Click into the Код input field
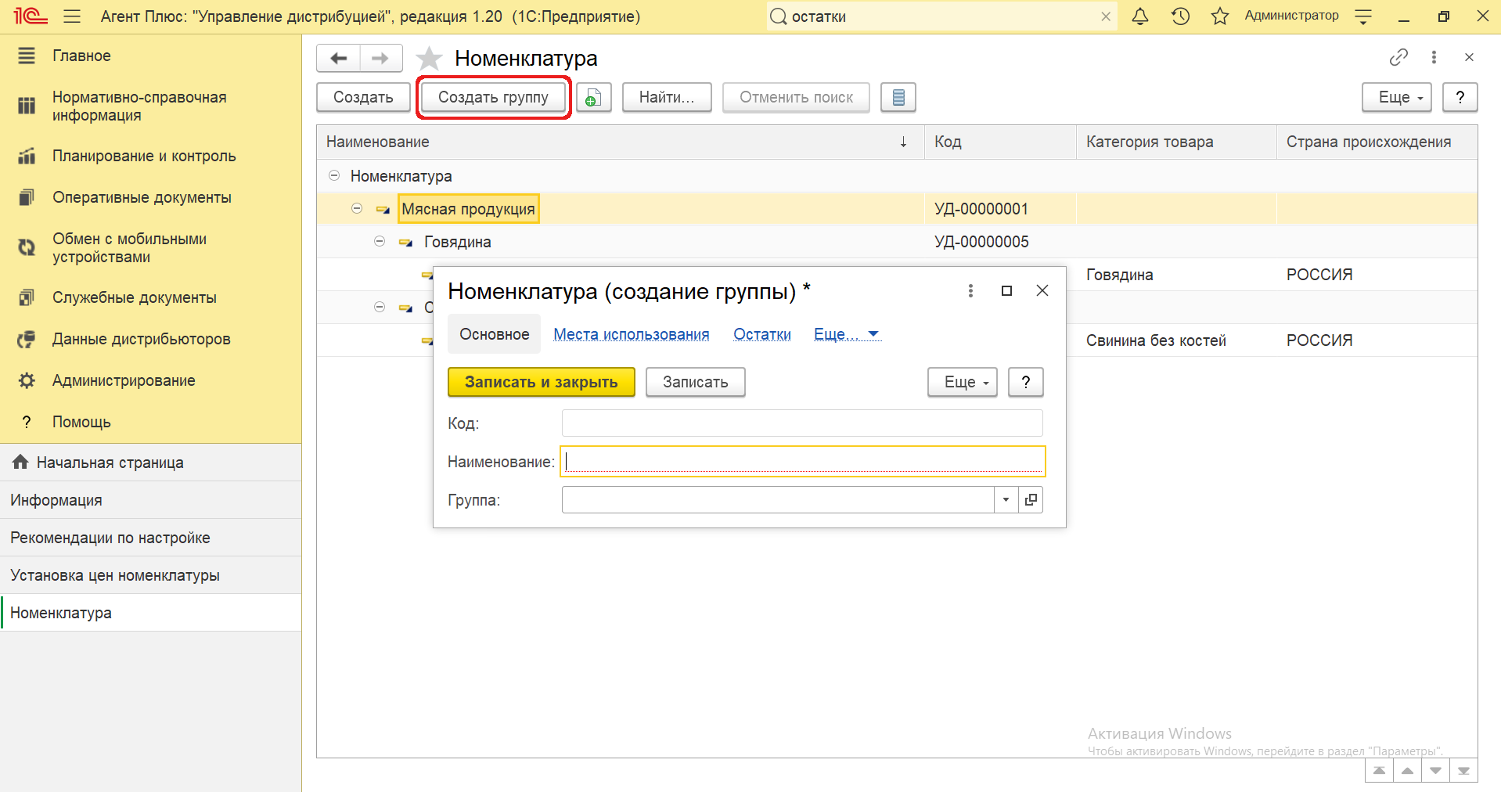Viewport: 1501px width, 792px height. pyautogui.click(x=802, y=423)
